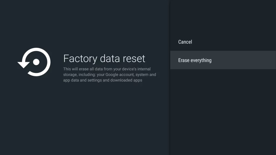Click the word "reset" in the title
Screen dimensions: 276x155
point(133,58)
